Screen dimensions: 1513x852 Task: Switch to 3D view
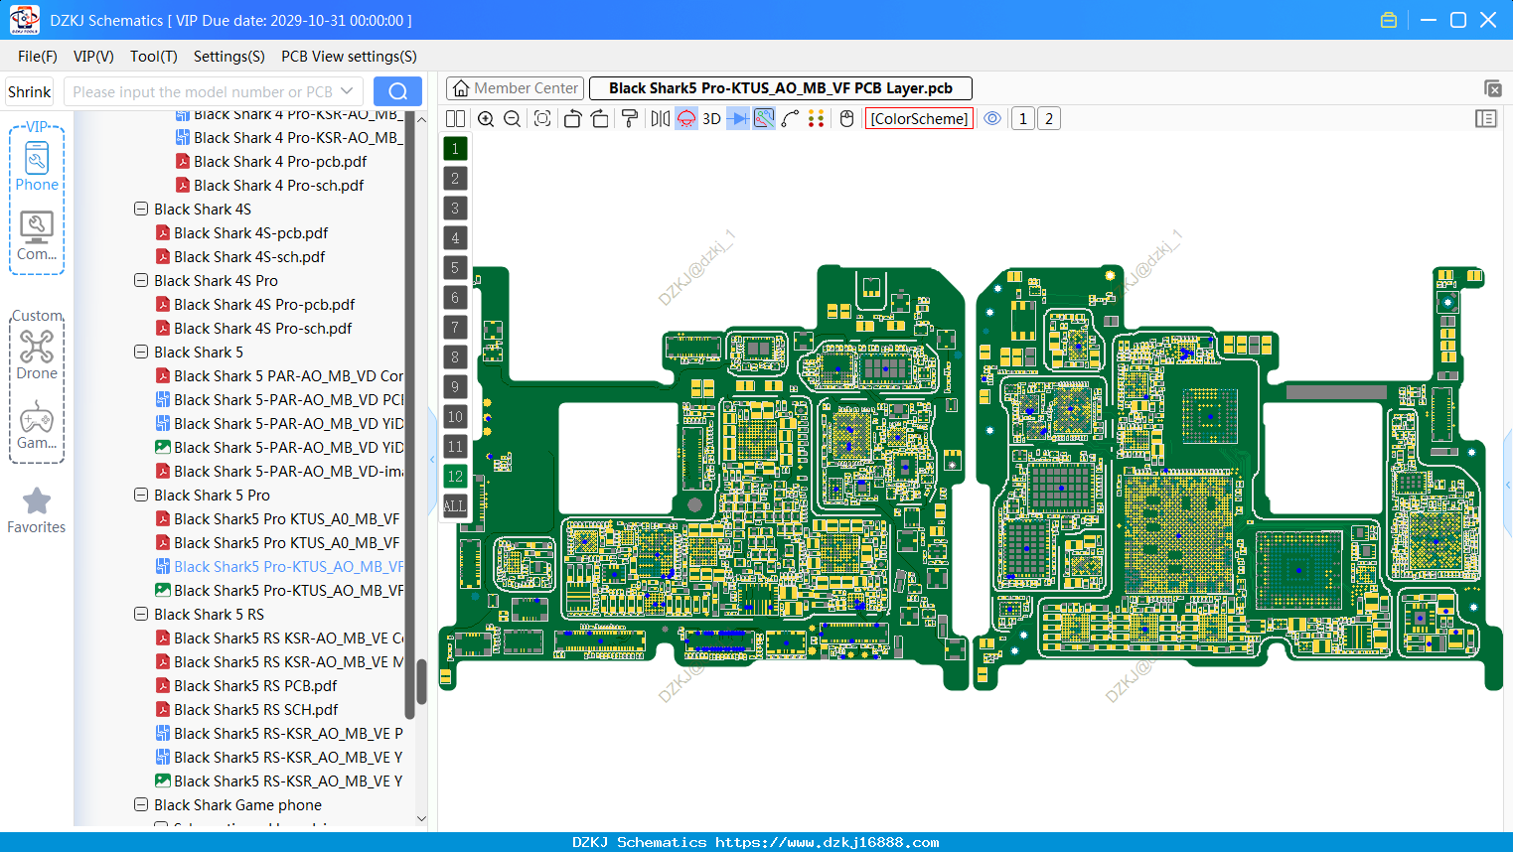[711, 118]
